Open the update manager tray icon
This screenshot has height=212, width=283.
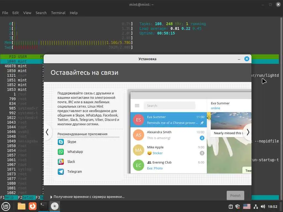pos(231,206)
